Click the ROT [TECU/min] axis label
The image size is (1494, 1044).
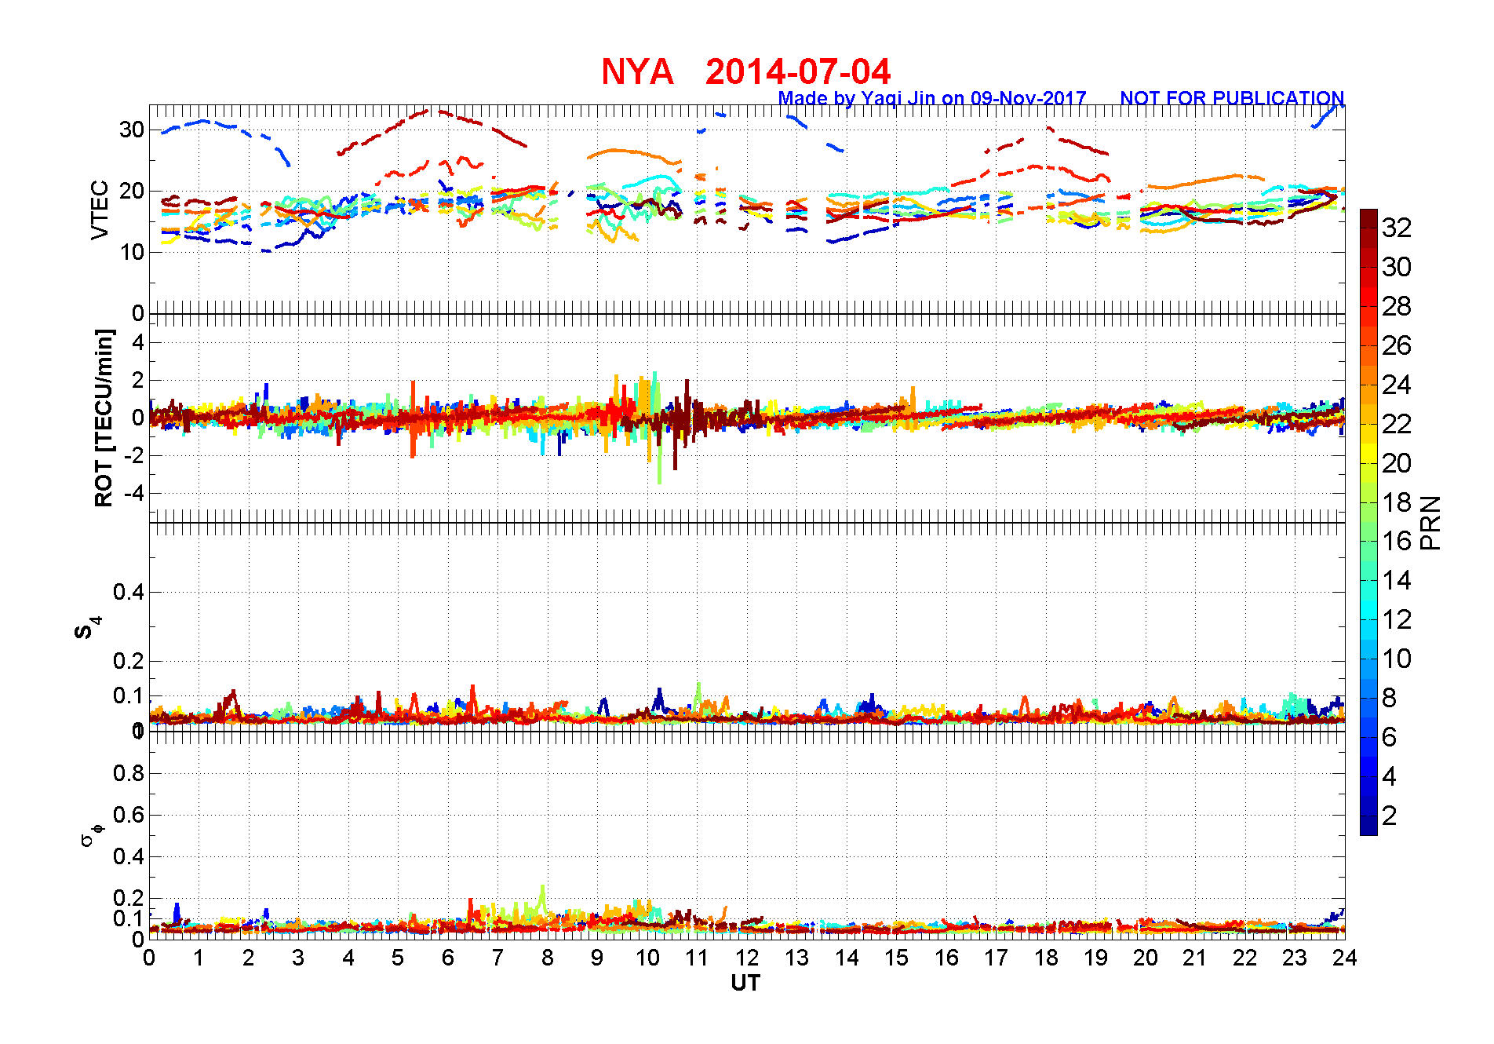(x=104, y=418)
